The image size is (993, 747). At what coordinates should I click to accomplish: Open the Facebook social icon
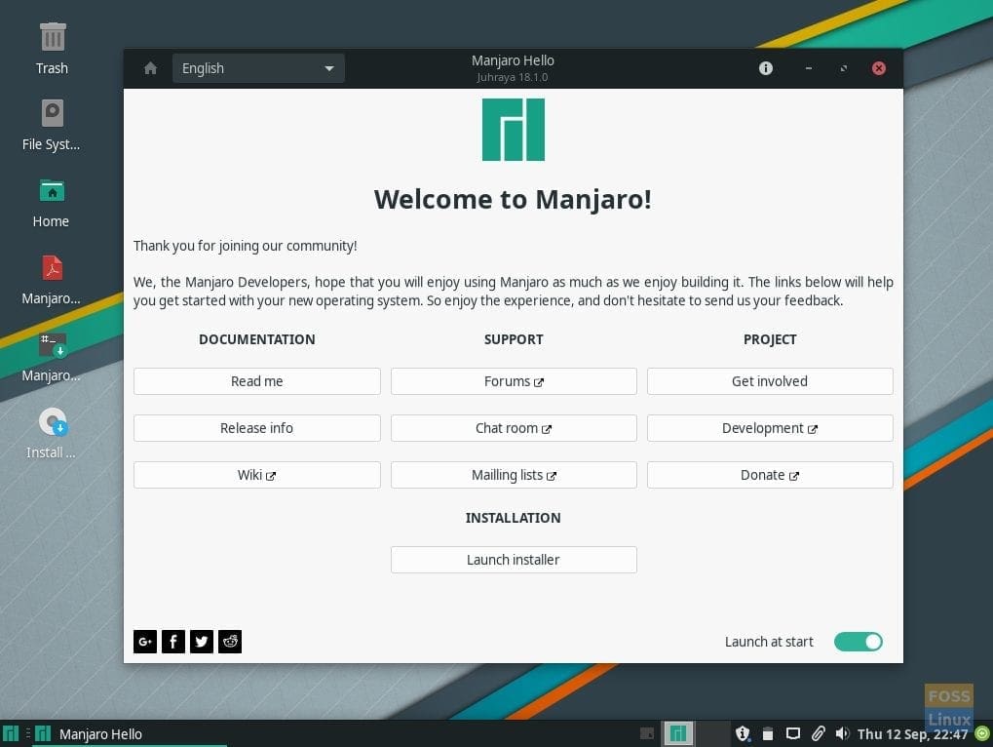(x=173, y=642)
